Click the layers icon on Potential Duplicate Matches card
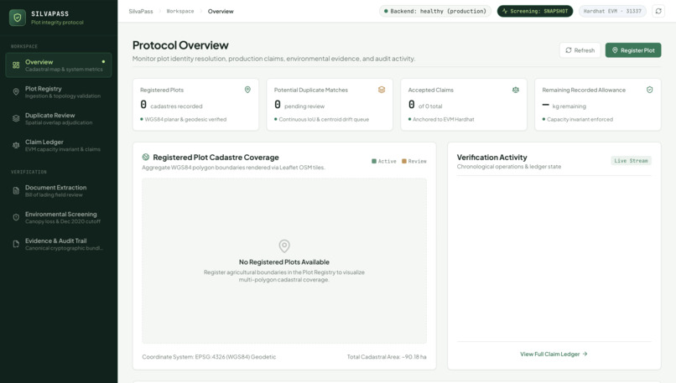The image size is (676, 383). point(382,90)
